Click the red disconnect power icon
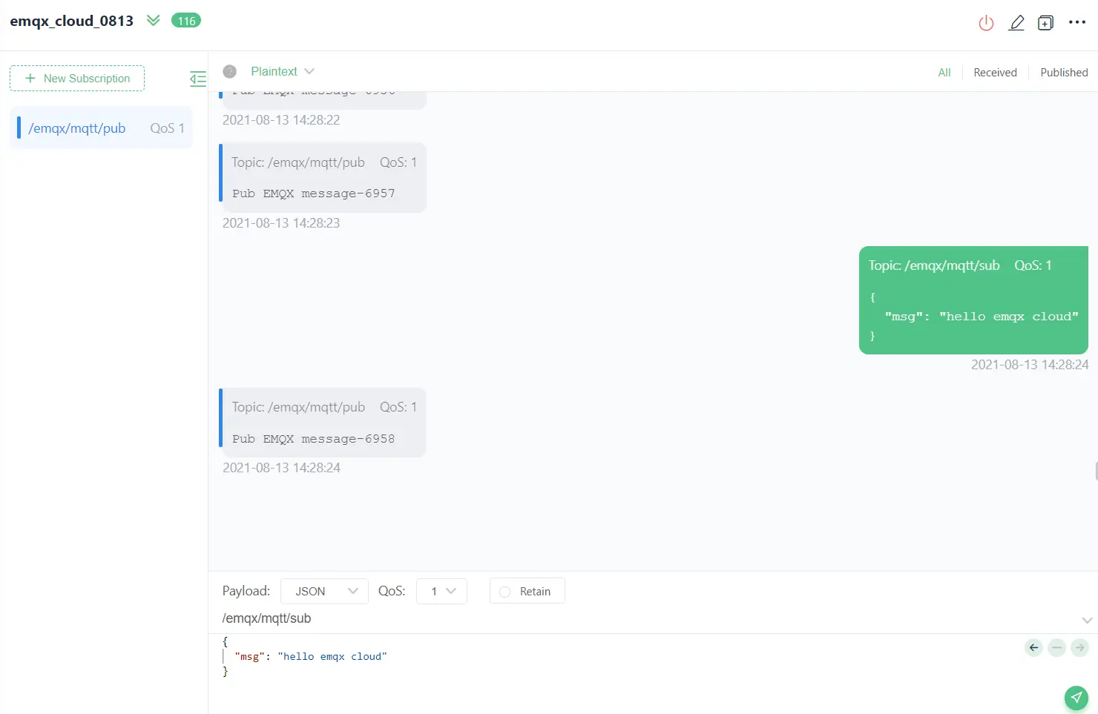Viewport: 1098px width, 714px height. [x=986, y=23]
